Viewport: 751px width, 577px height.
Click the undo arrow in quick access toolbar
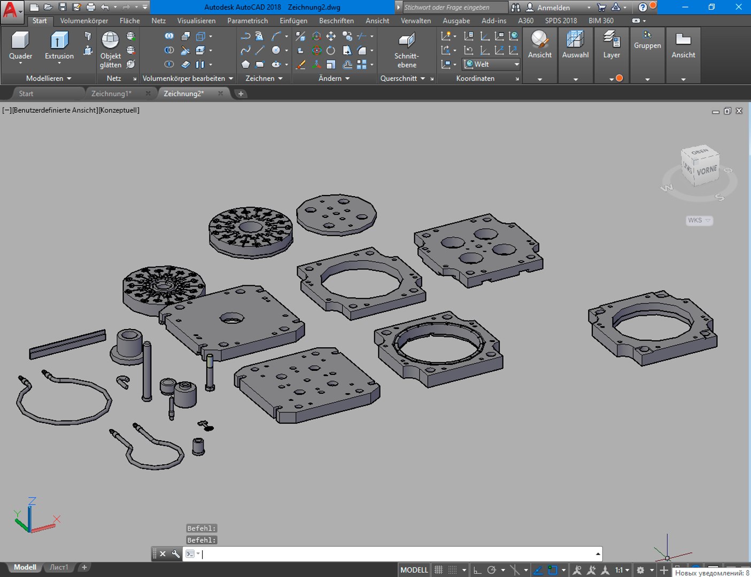pos(105,7)
